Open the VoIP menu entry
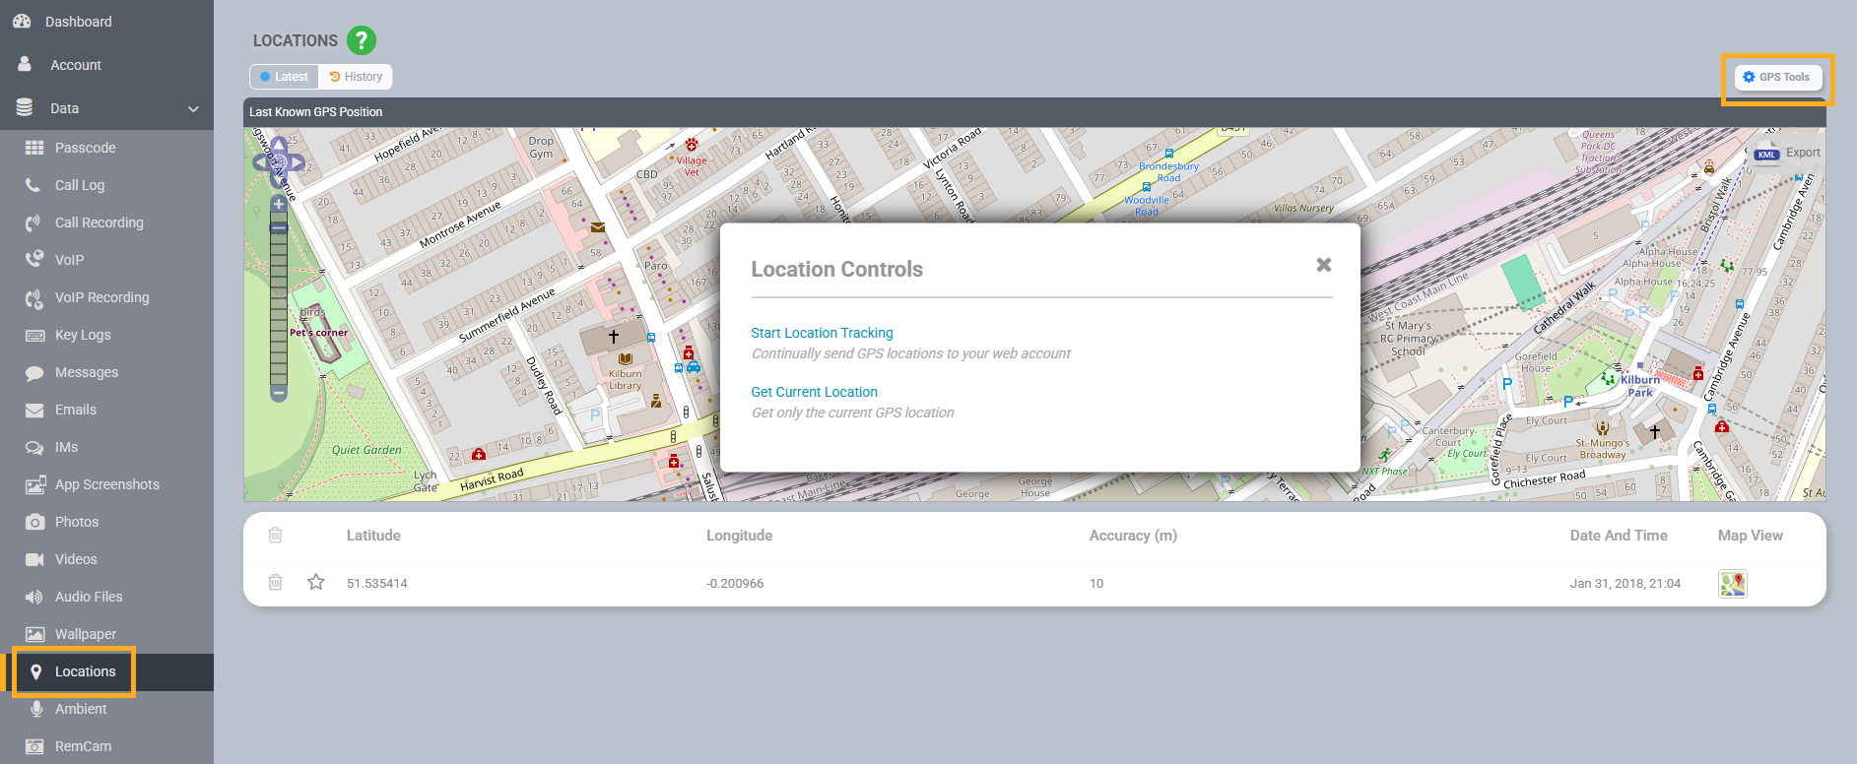 (x=69, y=260)
